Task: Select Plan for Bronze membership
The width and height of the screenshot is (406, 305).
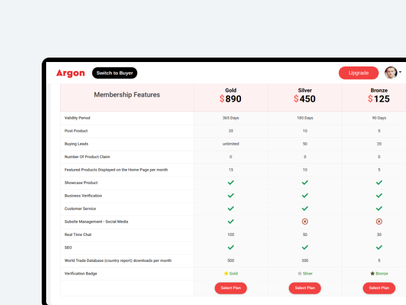Action: 379,288
